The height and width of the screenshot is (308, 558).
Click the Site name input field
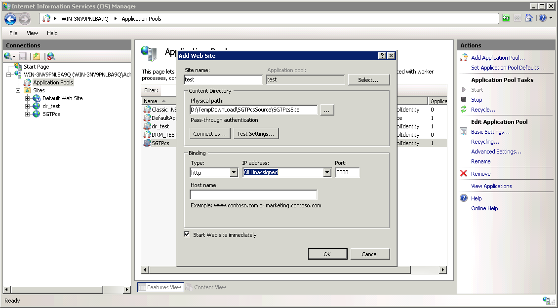(223, 79)
